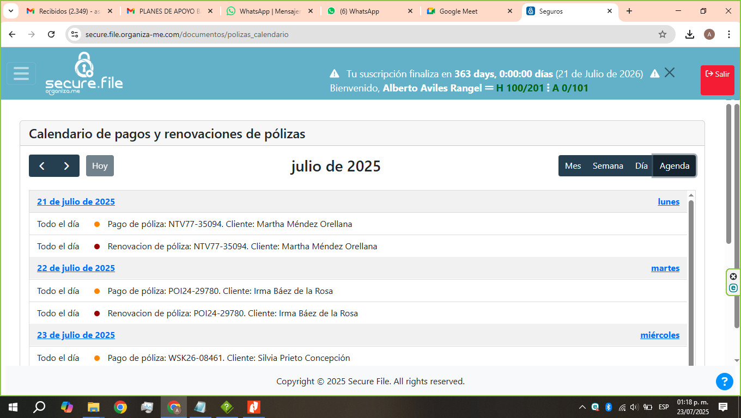
Task: Open Martha Méndez Orellana payment event
Action: (x=229, y=224)
